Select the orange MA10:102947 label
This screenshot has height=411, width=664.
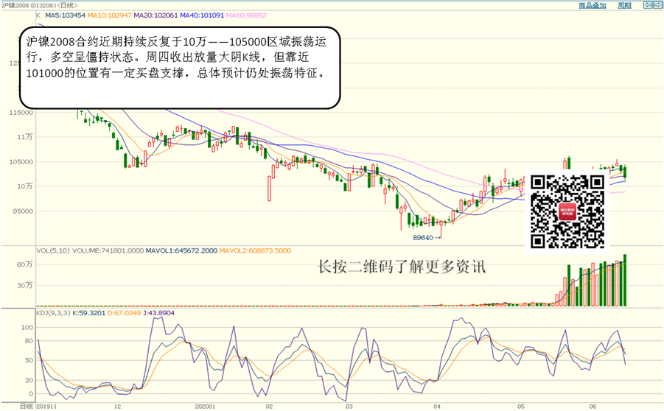tap(108, 15)
